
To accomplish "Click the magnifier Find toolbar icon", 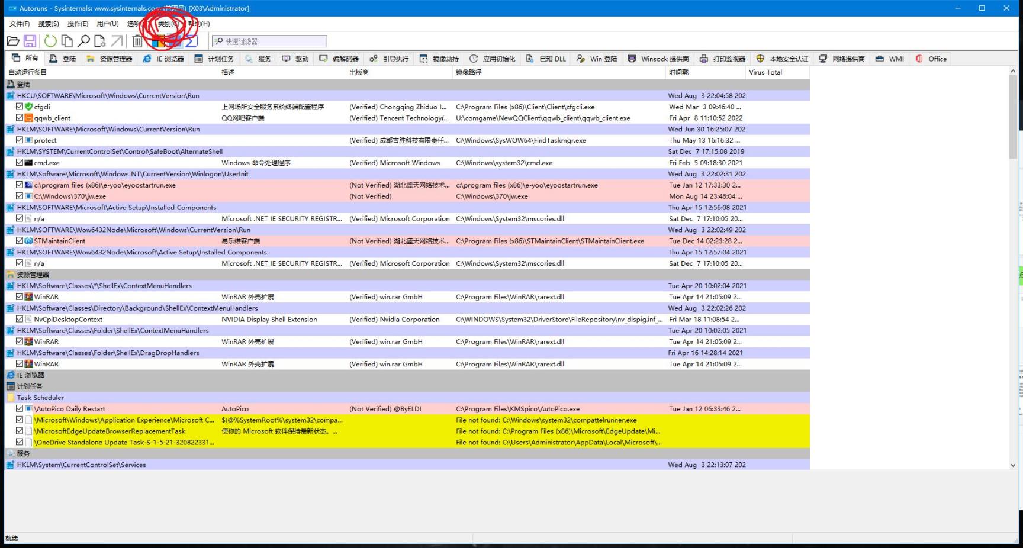I will click(83, 41).
